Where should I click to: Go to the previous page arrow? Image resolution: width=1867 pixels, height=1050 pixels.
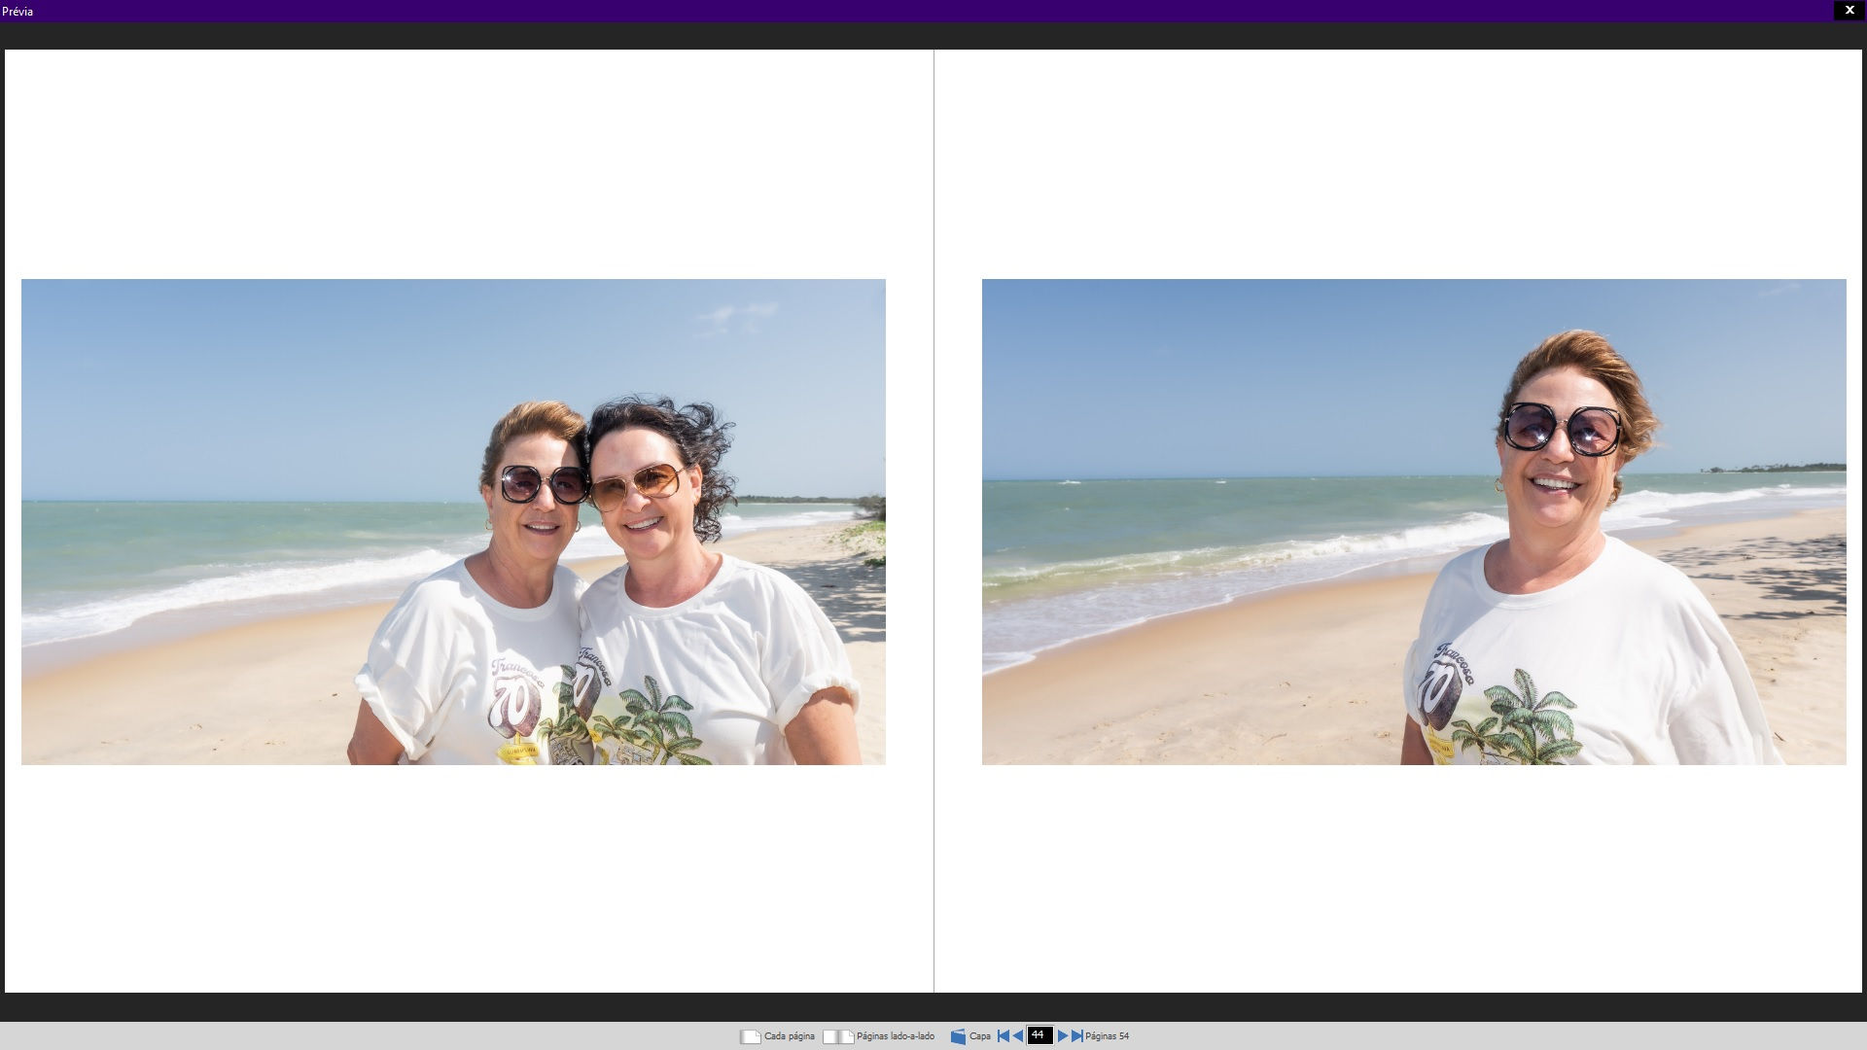click(x=1018, y=1036)
